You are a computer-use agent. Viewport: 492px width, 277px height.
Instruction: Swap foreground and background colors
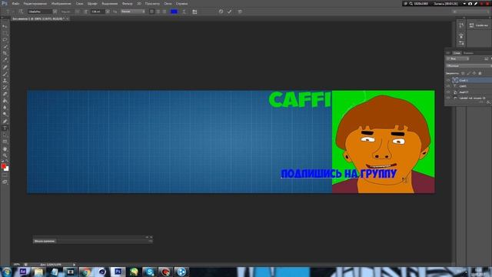[x=7, y=161]
